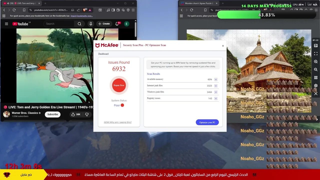The height and width of the screenshot is (180, 320).
Task: Open a new tab in YouTube window
Action: point(45,3)
